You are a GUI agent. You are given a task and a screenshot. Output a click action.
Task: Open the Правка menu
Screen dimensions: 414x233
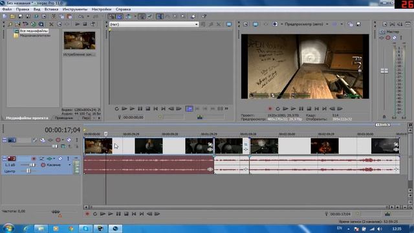pyautogui.click(x=23, y=9)
